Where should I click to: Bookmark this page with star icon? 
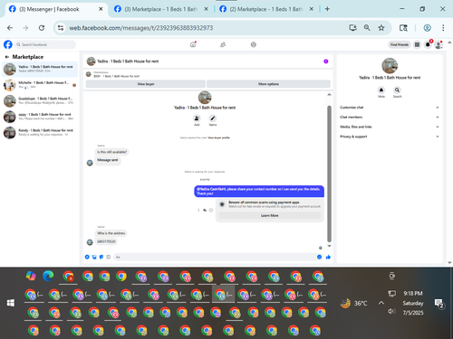(x=381, y=28)
